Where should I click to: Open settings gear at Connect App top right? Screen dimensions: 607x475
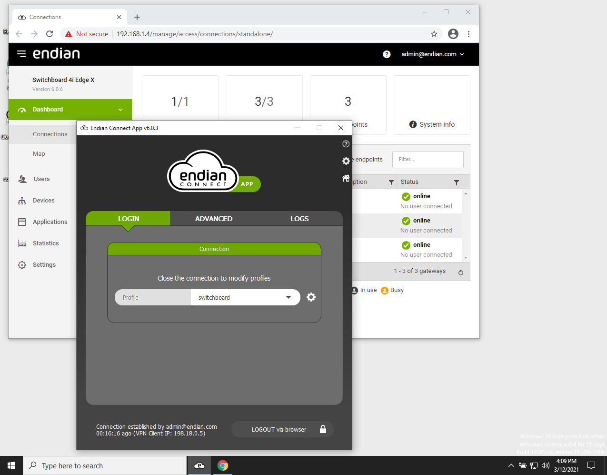point(346,161)
